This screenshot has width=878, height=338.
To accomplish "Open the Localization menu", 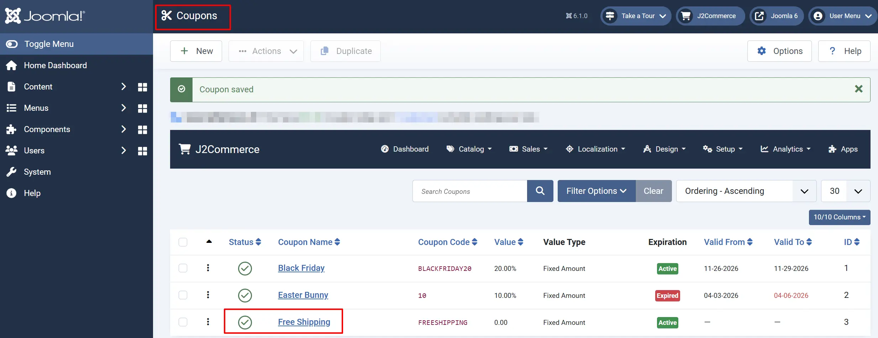I will click(595, 149).
